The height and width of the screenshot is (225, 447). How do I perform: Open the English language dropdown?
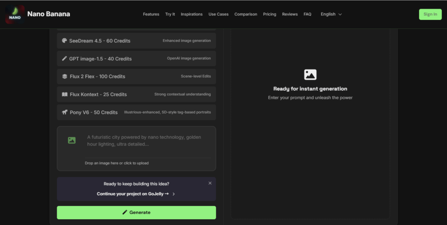pyautogui.click(x=331, y=14)
